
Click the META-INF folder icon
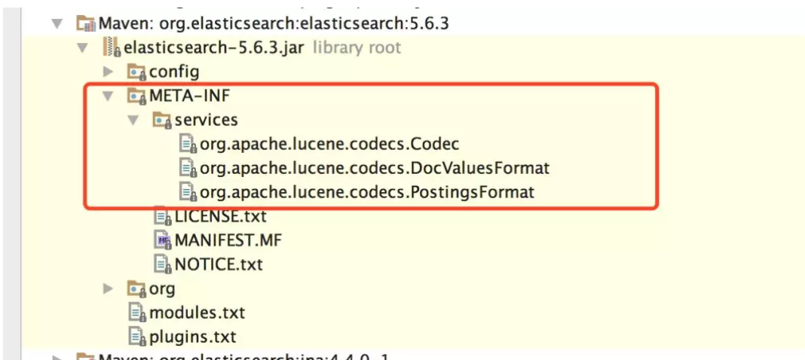pos(137,96)
